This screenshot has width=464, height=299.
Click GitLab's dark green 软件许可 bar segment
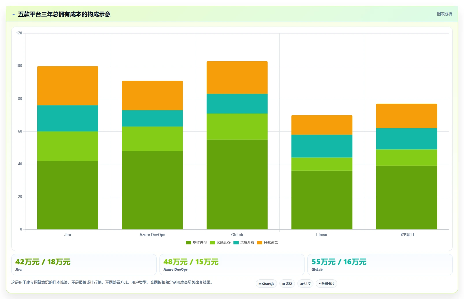(237, 185)
